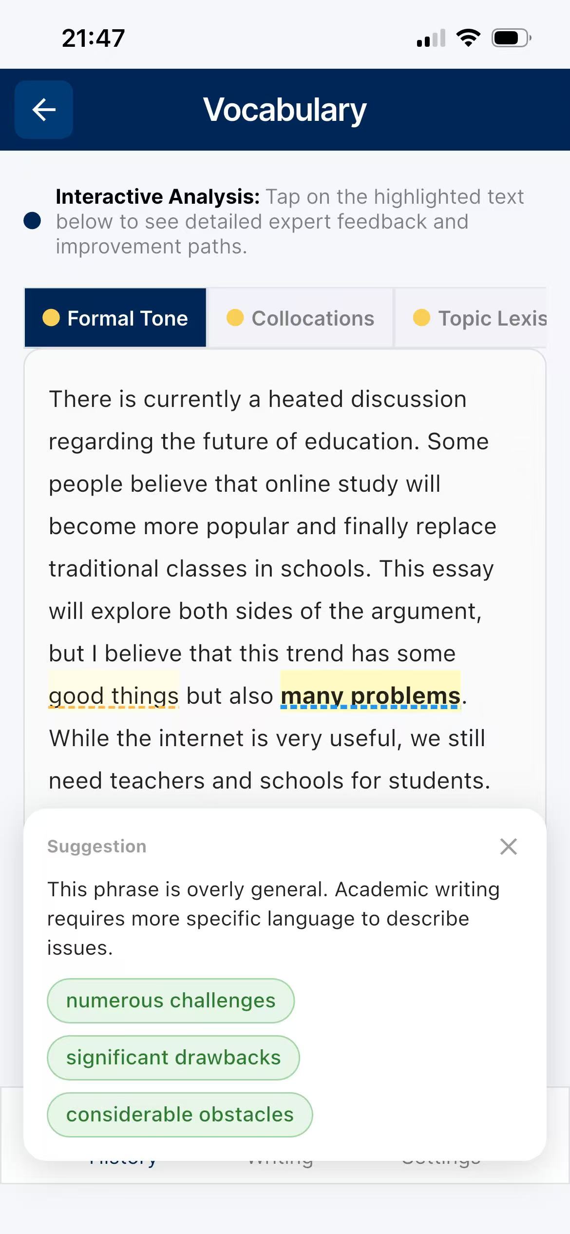Switch to the Collocations tab

coord(301,318)
